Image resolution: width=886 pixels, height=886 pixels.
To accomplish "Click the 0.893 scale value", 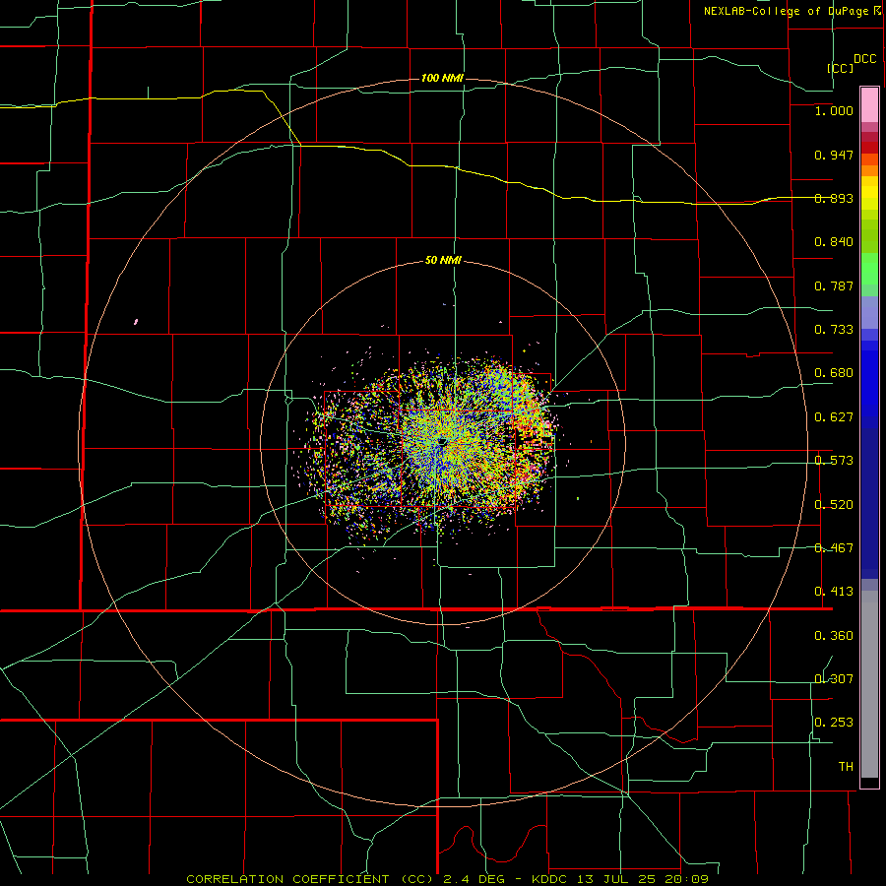I will pyautogui.click(x=834, y=198).
